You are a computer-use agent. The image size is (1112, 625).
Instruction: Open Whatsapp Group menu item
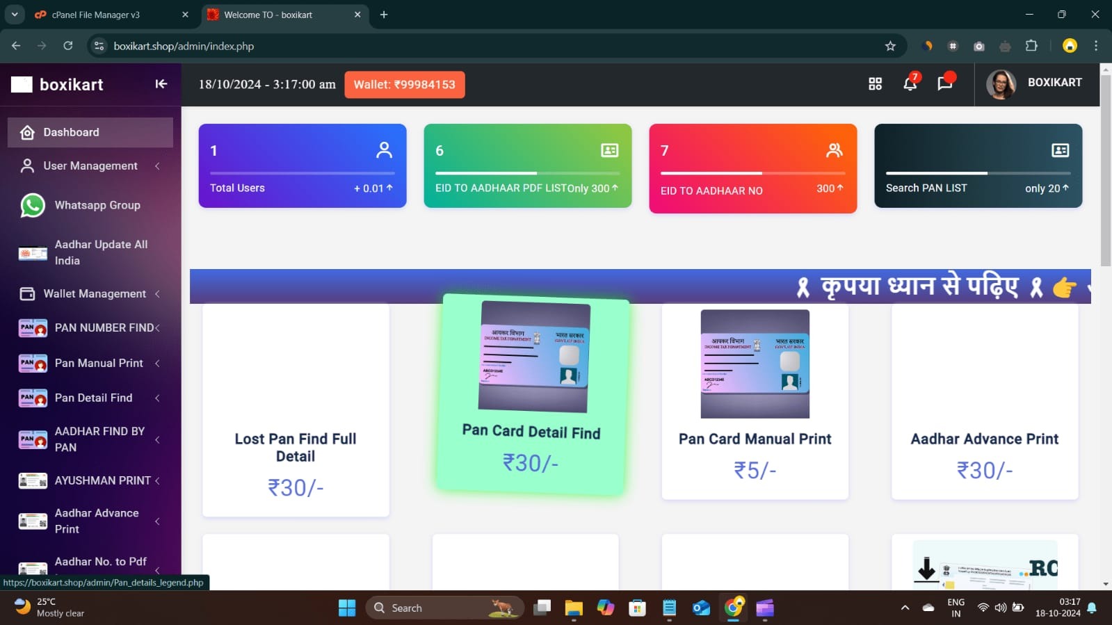90,205
